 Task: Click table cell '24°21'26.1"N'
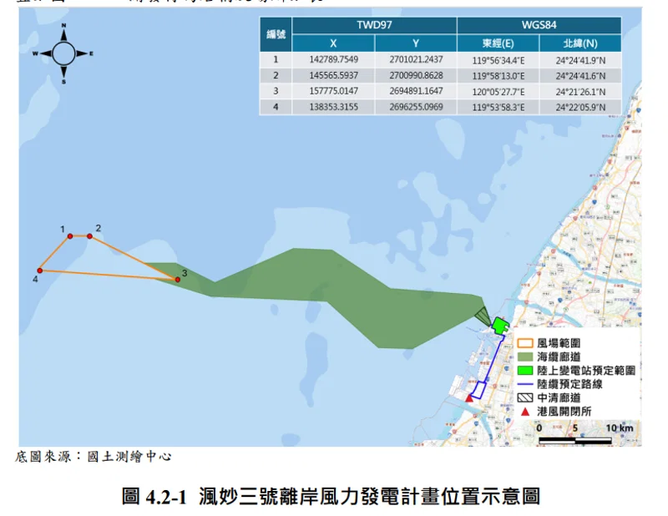[580, 92]
